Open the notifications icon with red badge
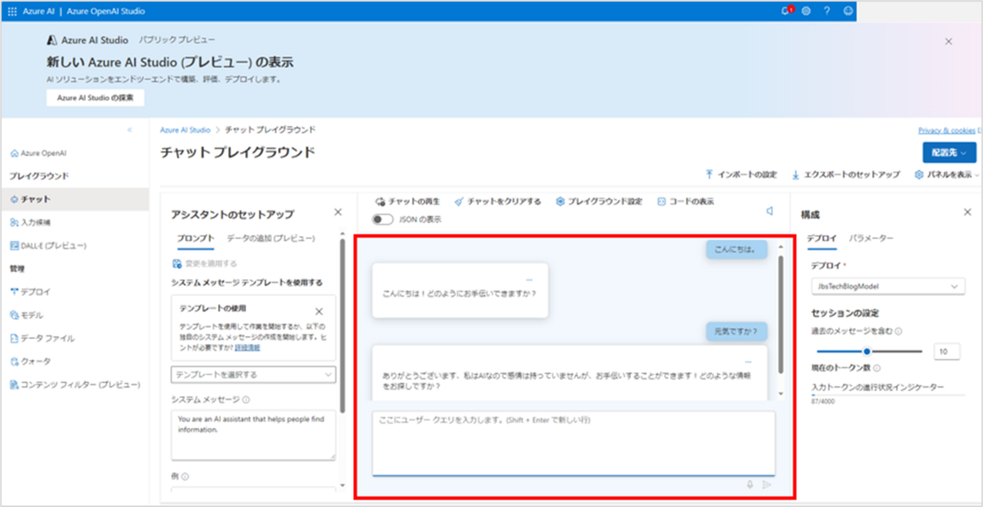This screenshot has height=507, width=983. (x=788, y=11)
